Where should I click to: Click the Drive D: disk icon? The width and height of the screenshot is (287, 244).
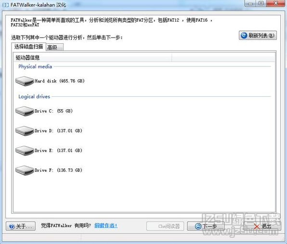(25, 131)
